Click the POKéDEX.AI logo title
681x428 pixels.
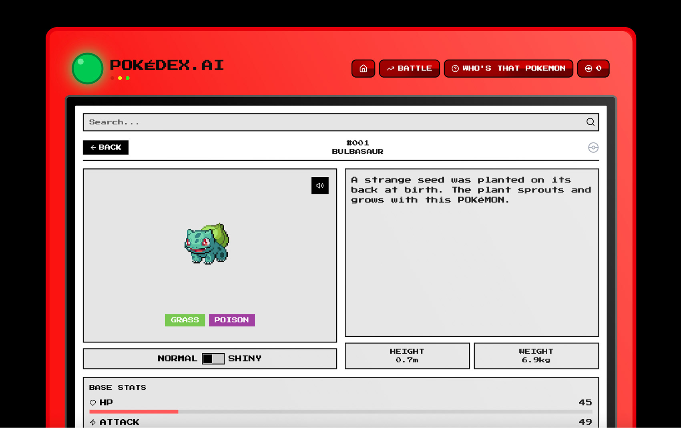pyautogui.click(x=167, y=65)
